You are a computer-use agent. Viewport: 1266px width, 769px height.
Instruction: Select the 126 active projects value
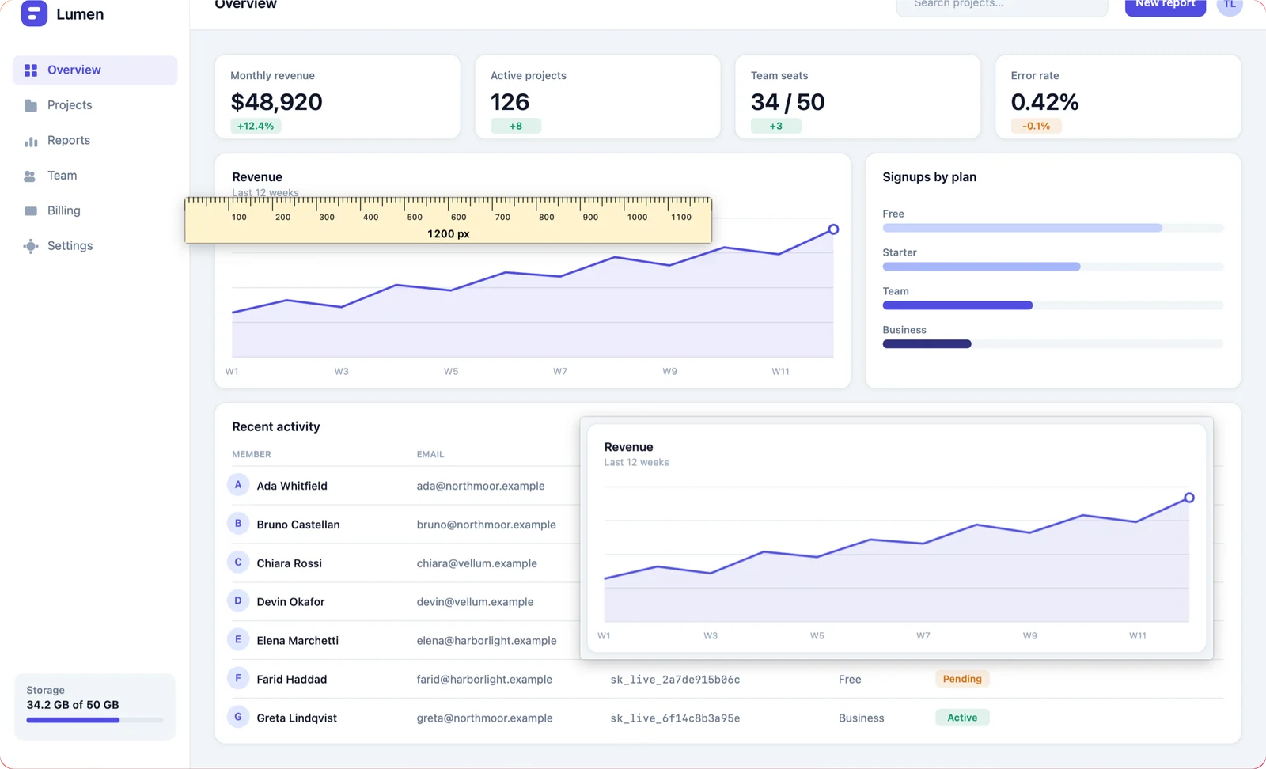[510, 102]
